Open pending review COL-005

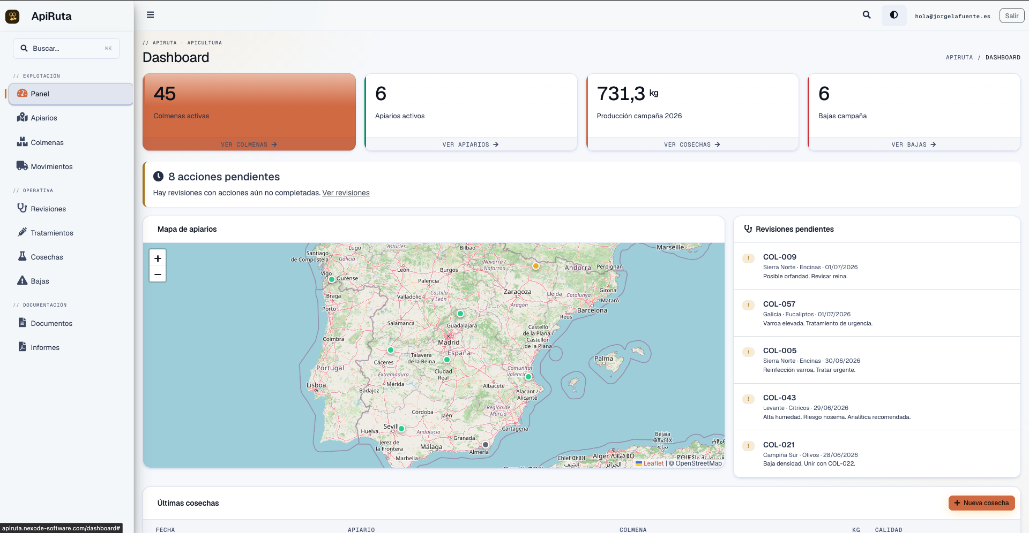[877, 360]
